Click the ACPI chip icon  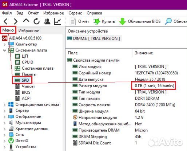click(17, 98)
